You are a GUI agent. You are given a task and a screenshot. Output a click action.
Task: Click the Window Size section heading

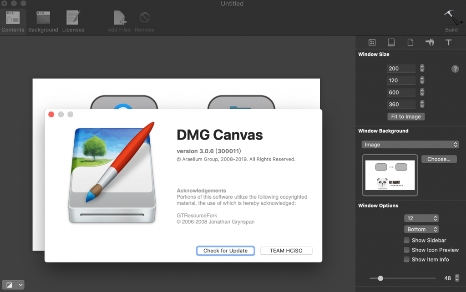374,55
